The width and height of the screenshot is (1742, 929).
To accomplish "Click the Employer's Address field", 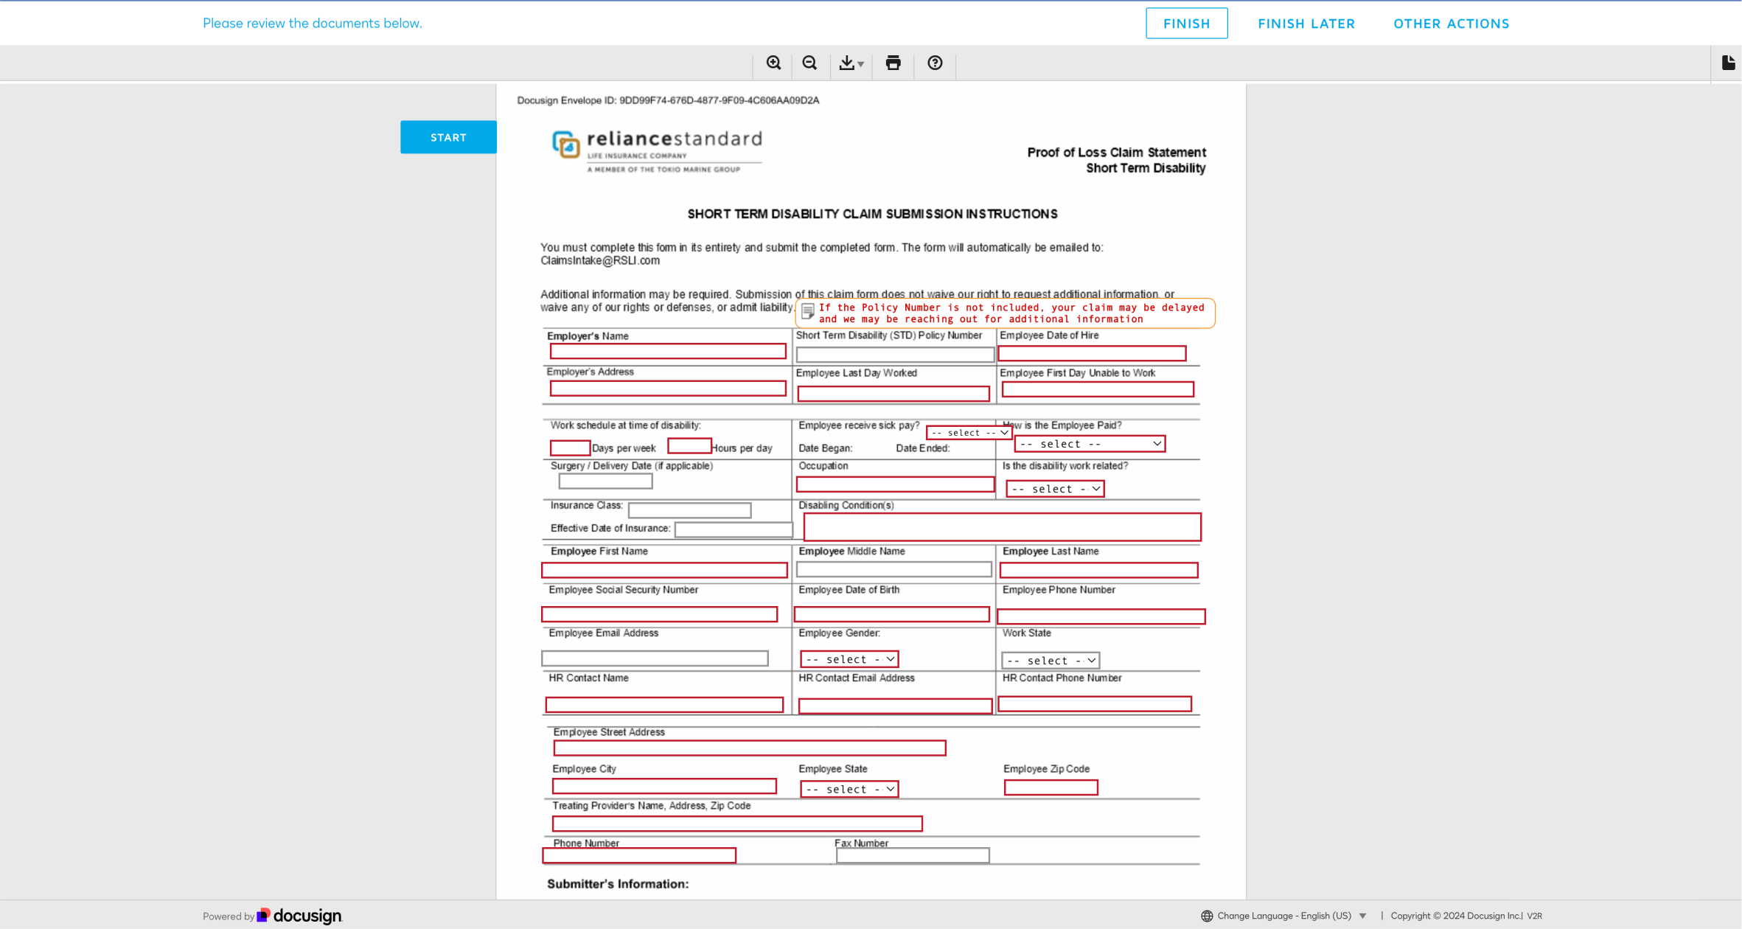I will (x=668, y=389).
